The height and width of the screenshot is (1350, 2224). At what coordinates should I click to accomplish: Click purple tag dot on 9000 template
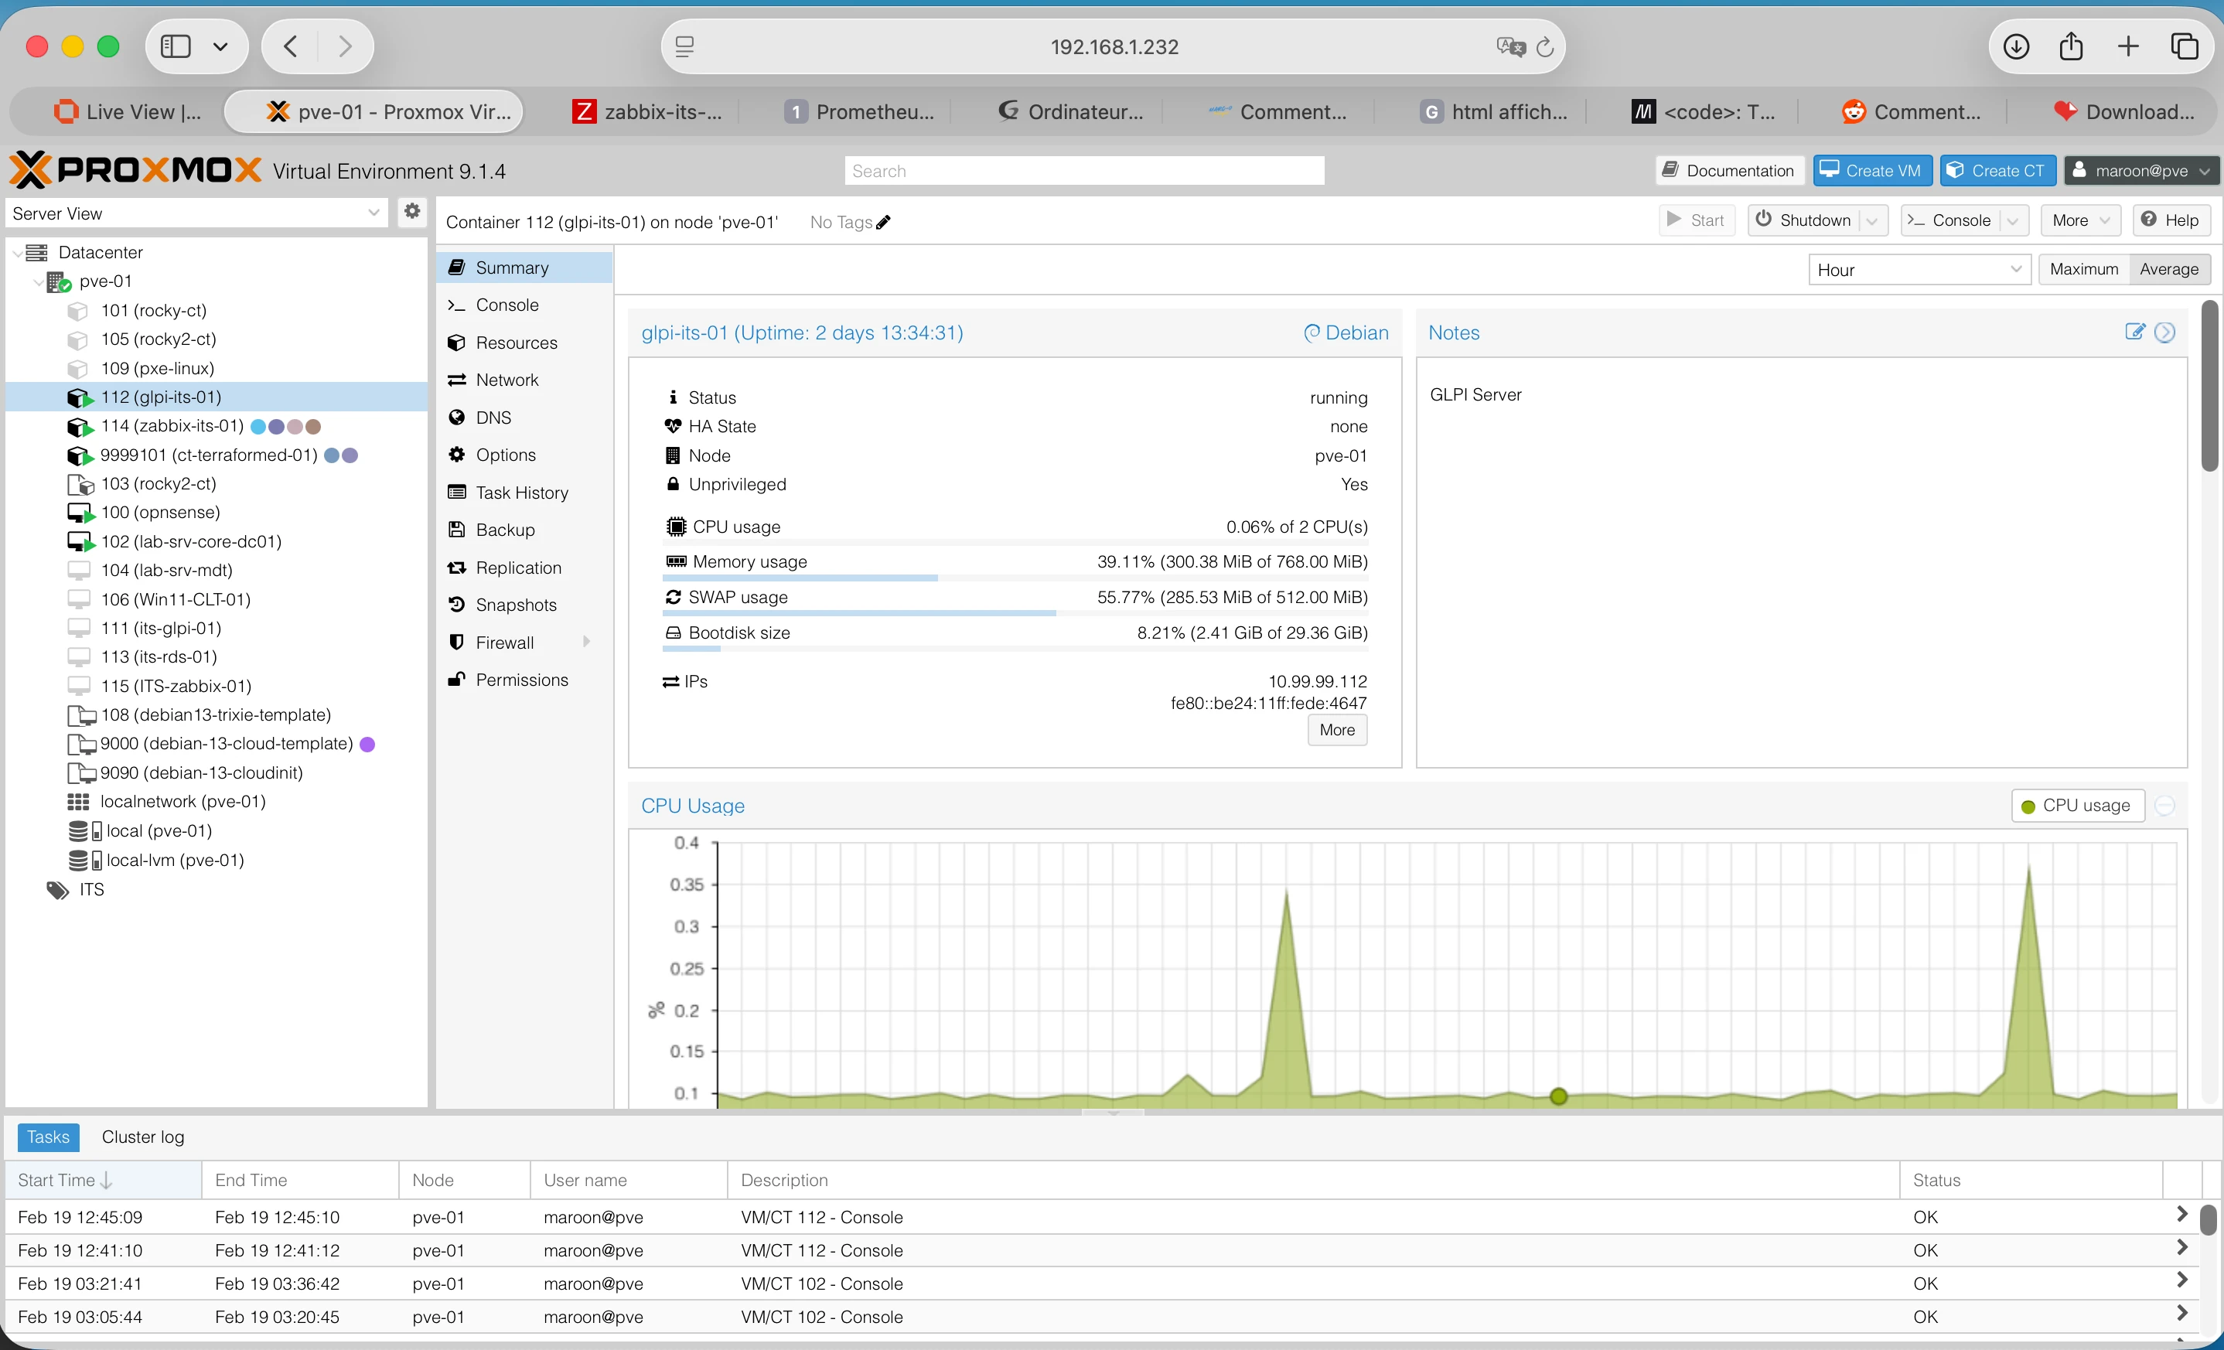click(x=367, y=744)
